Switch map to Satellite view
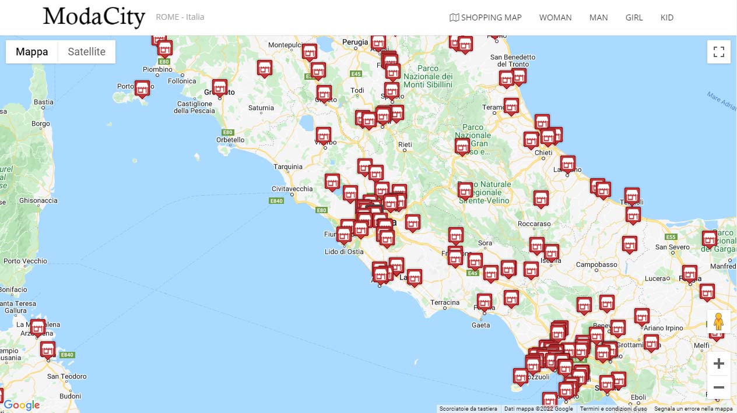This screenshot has width=737, height=413. pyautogui.click(x=86, y=52)
